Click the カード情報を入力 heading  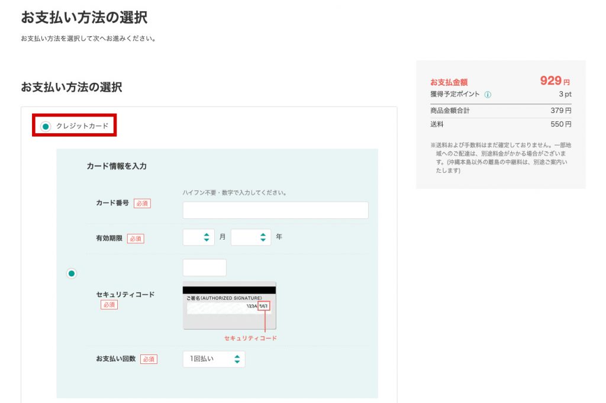coord(117,166)
